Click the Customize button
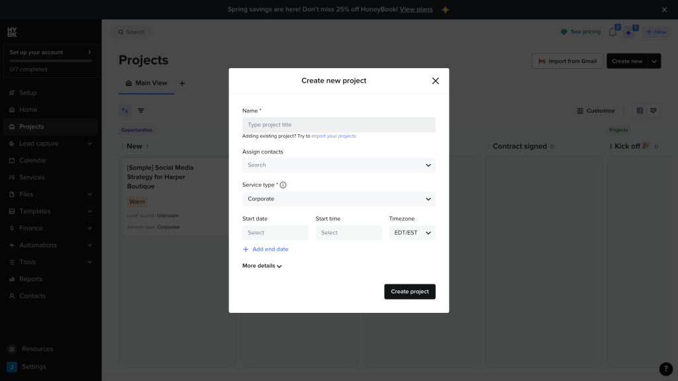This screenshot has height=381, width=678. pyautogui.click(x=595, y=111)
